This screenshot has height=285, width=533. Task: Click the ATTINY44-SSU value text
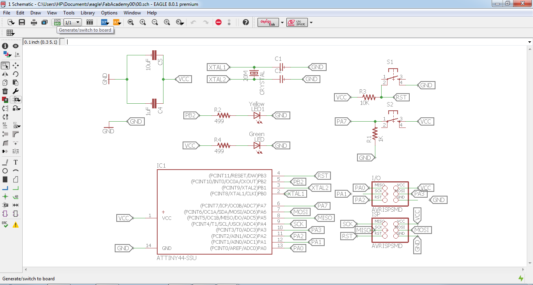(x=176, y=258)
